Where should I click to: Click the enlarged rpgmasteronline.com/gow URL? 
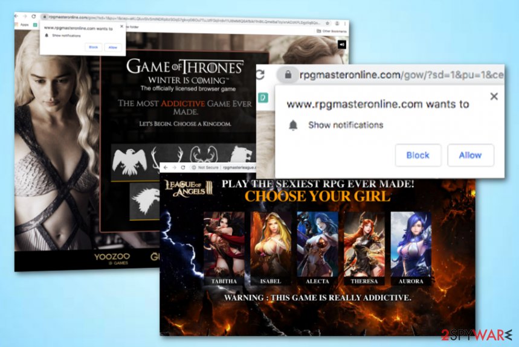[401, 75]
